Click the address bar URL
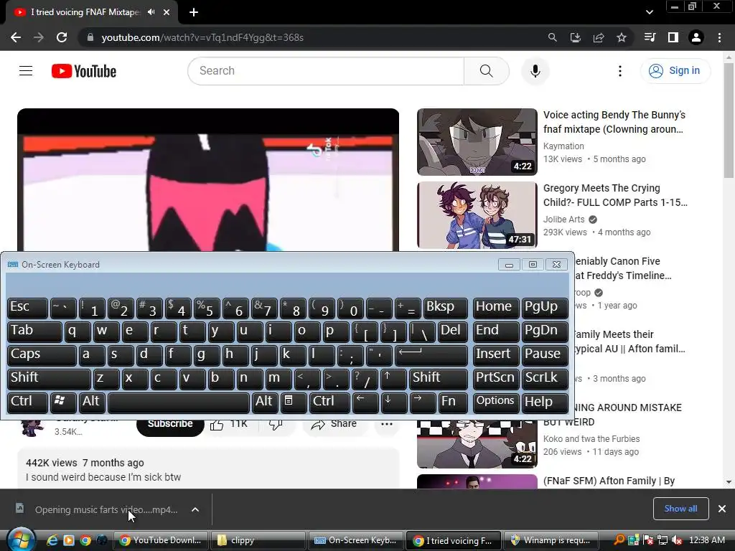Screen dimensions: 735x551 point(202,37)
